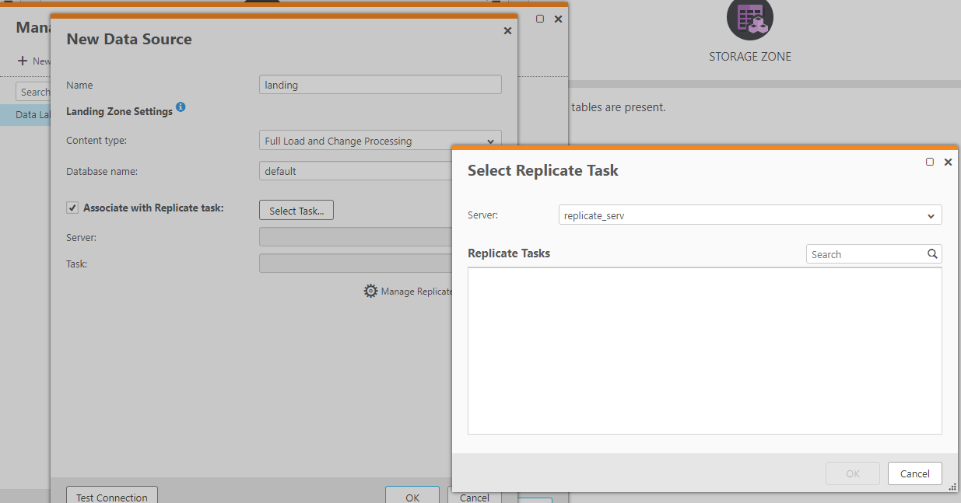The width and height of the screenshot is (961, 503).
Task: Click the Name field containing landing
Action: 380,85
